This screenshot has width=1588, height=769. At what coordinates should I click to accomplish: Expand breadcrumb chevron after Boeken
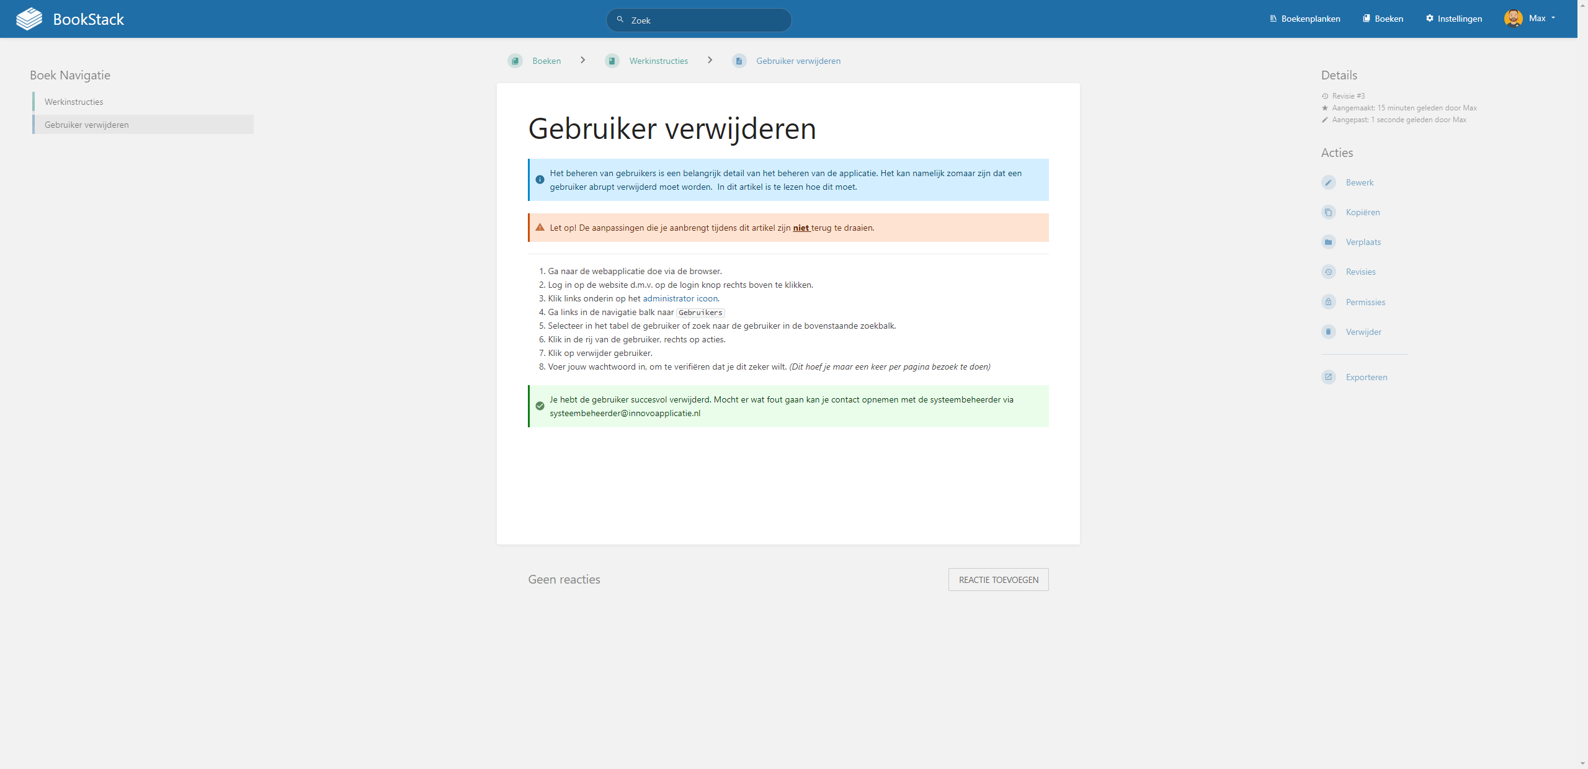click(582, 60)
